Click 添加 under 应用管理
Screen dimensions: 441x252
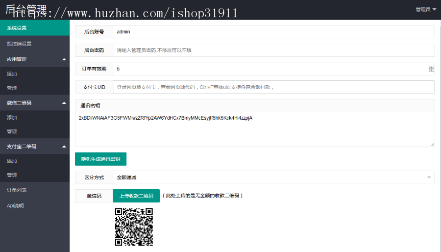[35, 74]
